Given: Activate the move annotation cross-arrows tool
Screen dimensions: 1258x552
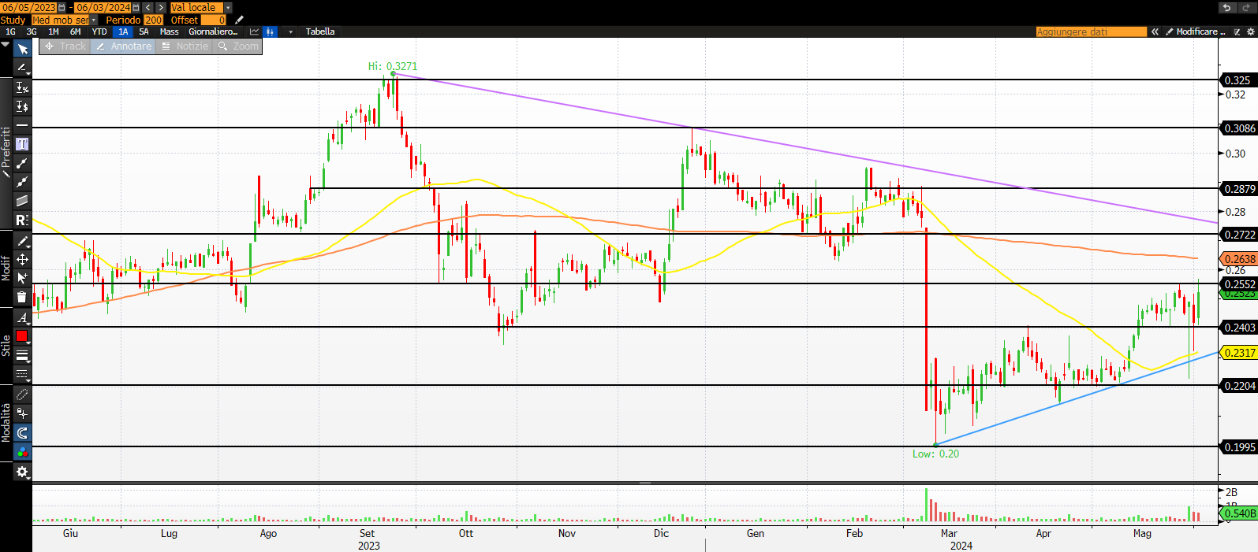Looking at the screenshot, I should (22, 259).
